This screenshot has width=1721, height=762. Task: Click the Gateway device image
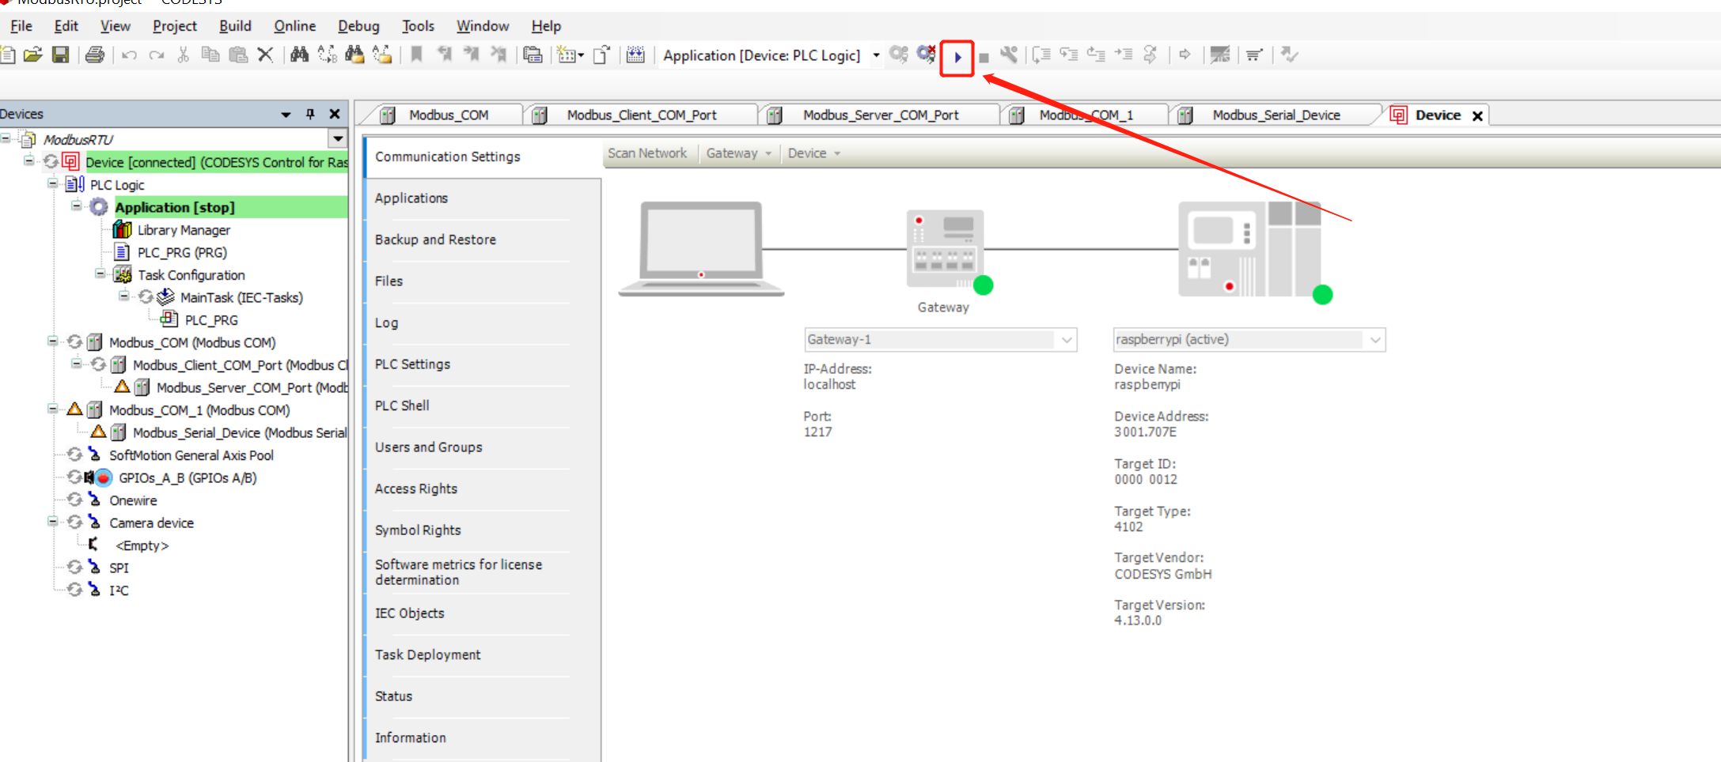point(946,249)
